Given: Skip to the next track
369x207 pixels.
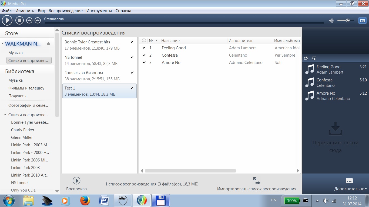Looking at the screenshot, I should pyautogui.click(x=38, y=20).
